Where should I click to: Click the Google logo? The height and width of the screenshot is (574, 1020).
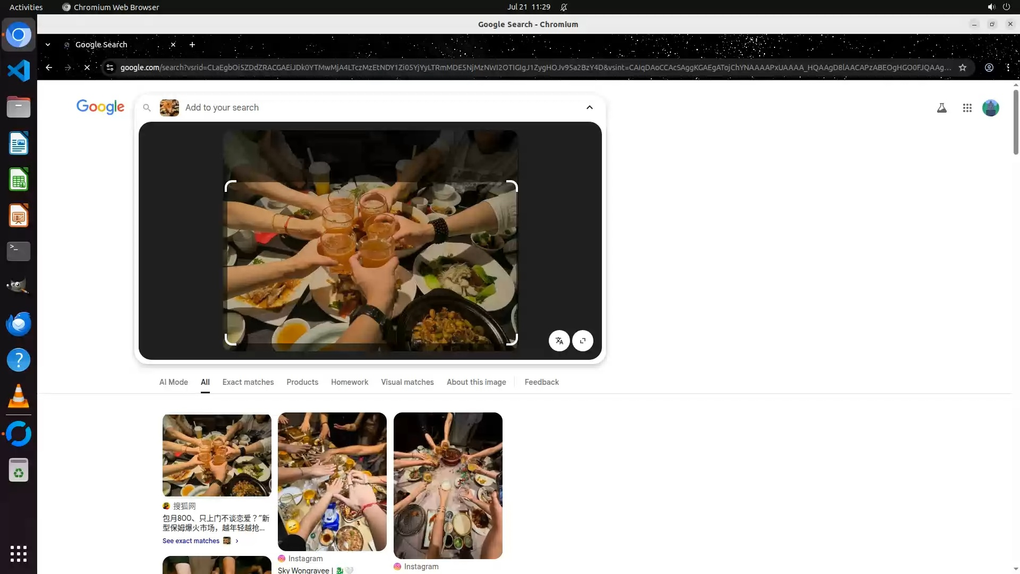click(100, 107)
